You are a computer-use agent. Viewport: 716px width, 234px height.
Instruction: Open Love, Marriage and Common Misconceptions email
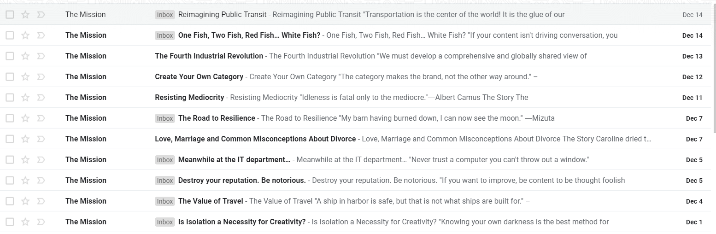coord(255,139)
